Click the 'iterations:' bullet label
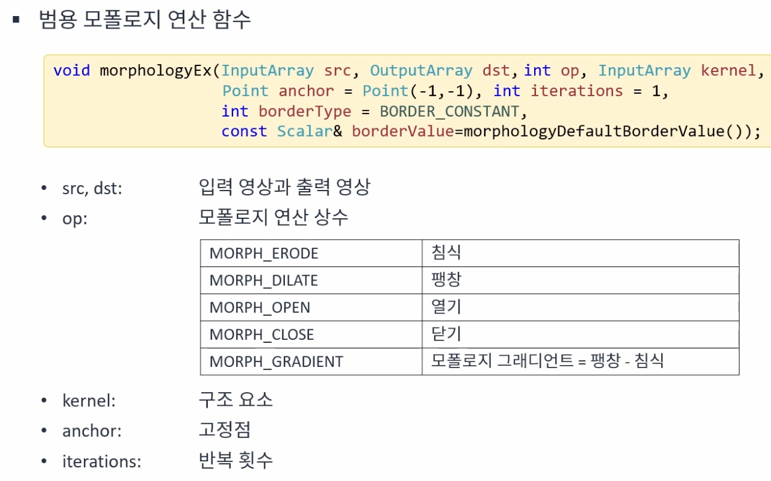The height and width of the screenshot is (481, 771). pyautogui.click(x=102, y=461)
